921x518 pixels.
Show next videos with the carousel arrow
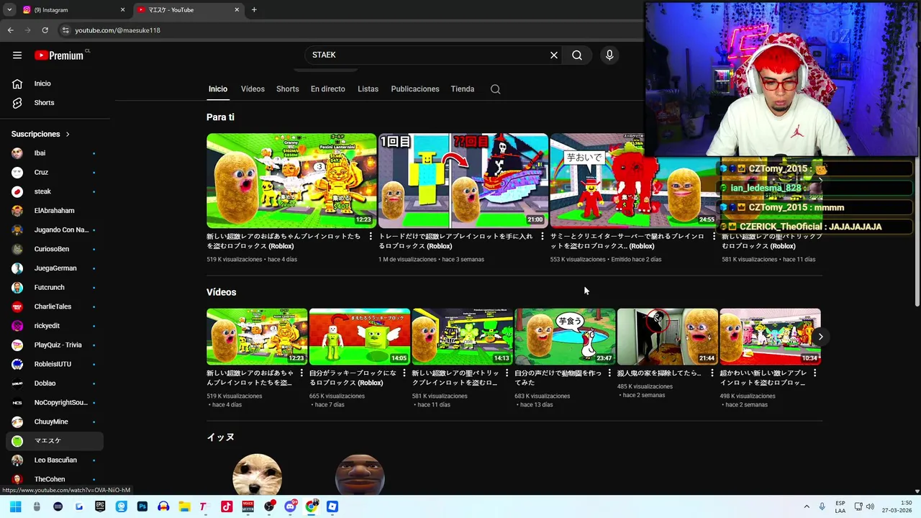(820, 337)
